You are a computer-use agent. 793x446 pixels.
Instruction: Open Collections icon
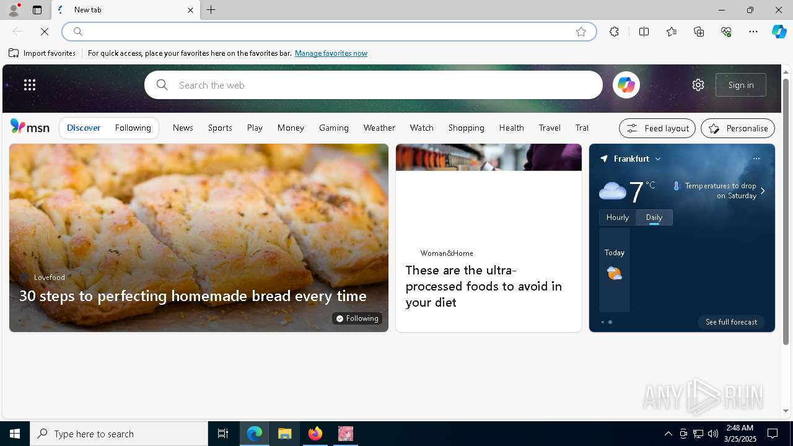(699, 32)
